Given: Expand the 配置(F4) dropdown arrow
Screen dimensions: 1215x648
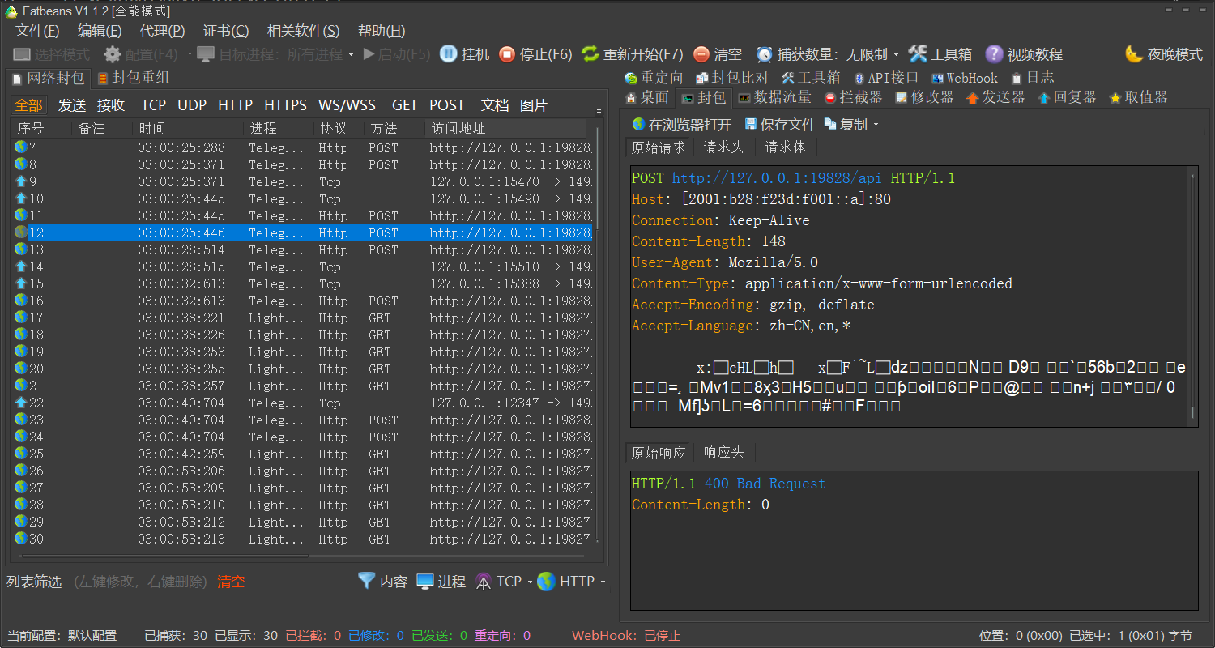Looking at the screenshot, I should point(190,54).
